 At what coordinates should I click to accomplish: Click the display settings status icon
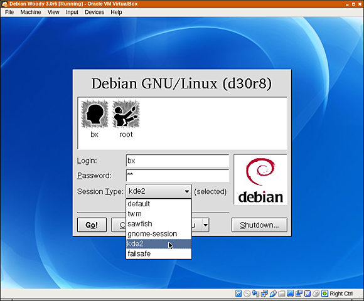pos(290,293)
